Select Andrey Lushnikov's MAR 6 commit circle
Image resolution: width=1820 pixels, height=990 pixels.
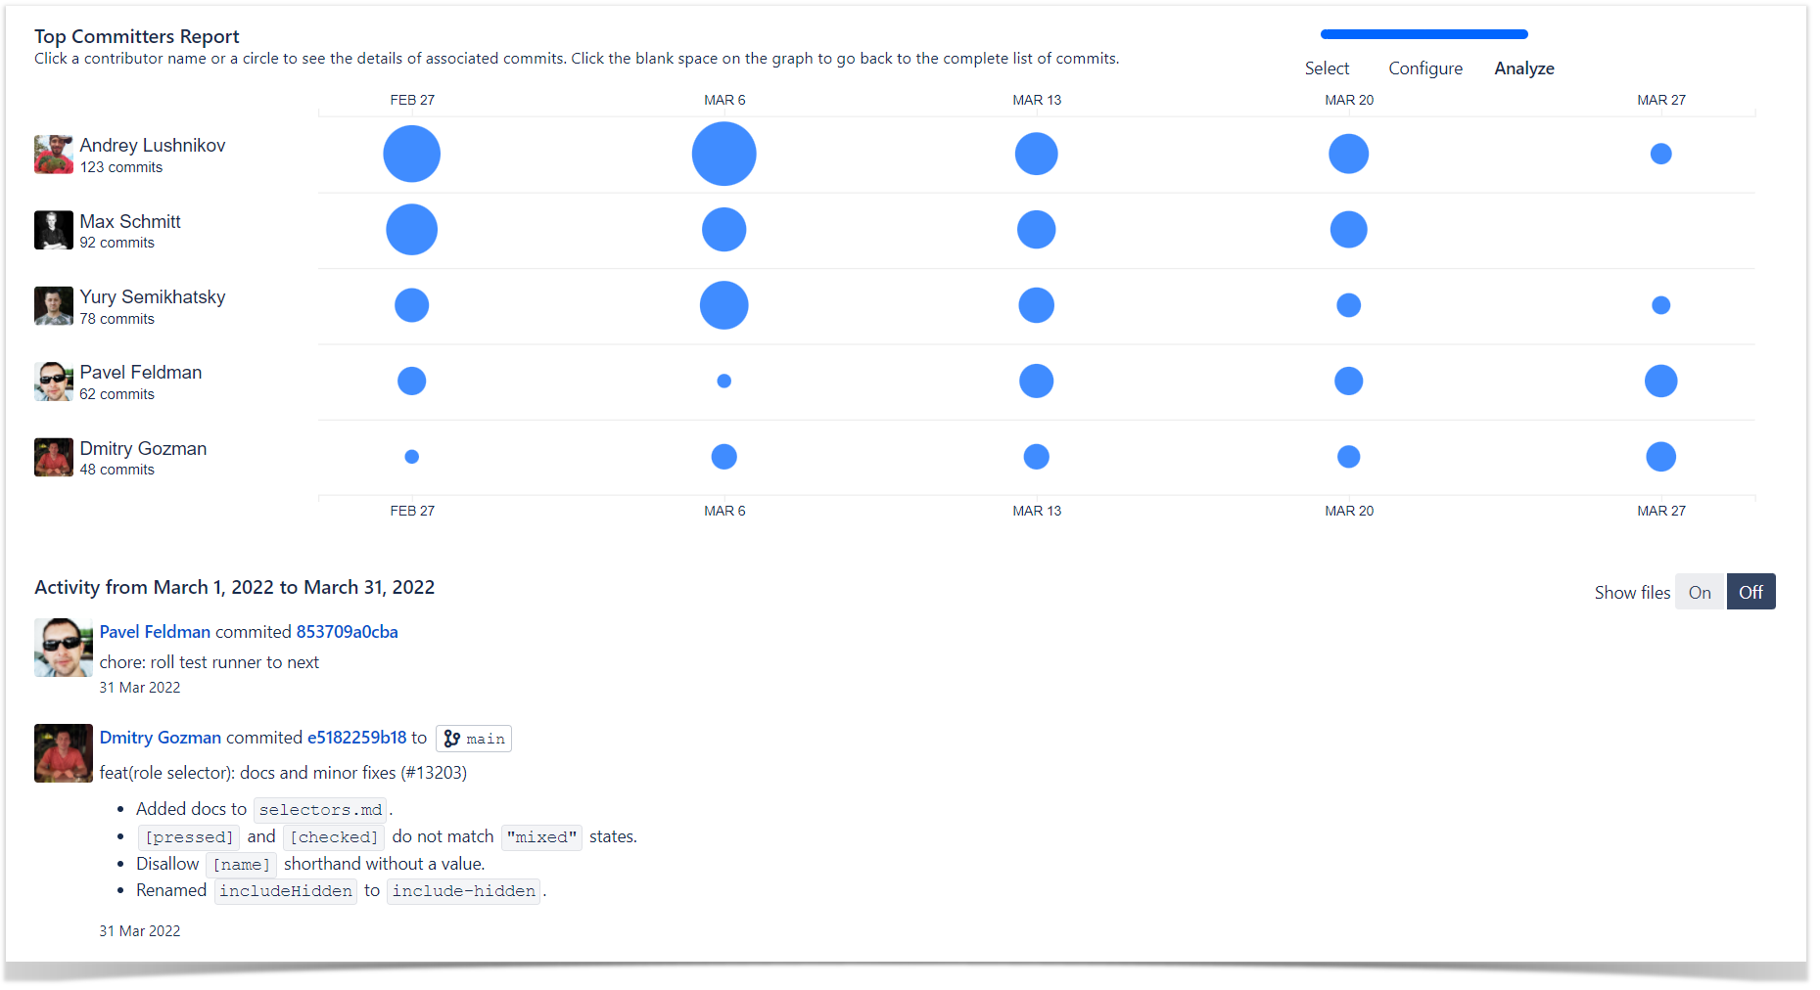click(724, 154)
